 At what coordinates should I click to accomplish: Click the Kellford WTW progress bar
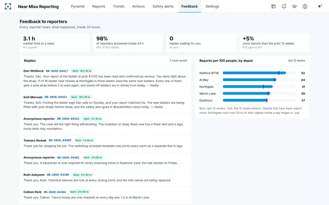259,73
